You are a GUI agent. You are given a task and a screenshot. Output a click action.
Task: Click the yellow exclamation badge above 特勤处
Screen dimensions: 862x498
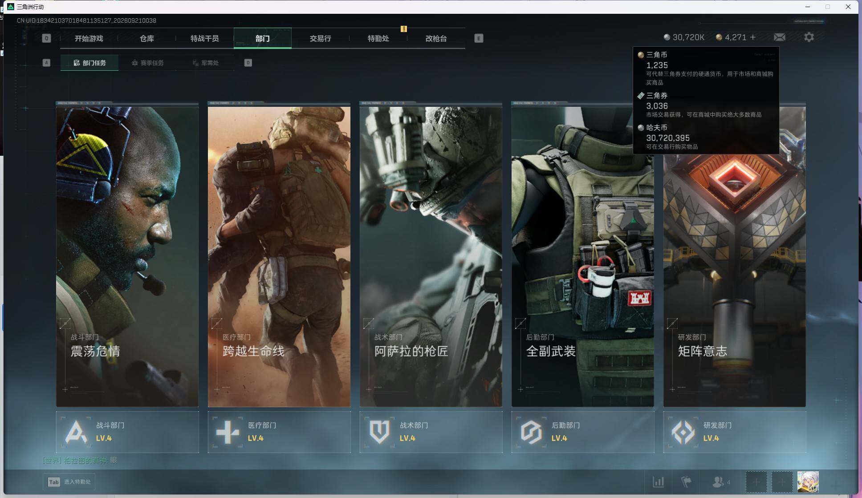coord(404,29)
